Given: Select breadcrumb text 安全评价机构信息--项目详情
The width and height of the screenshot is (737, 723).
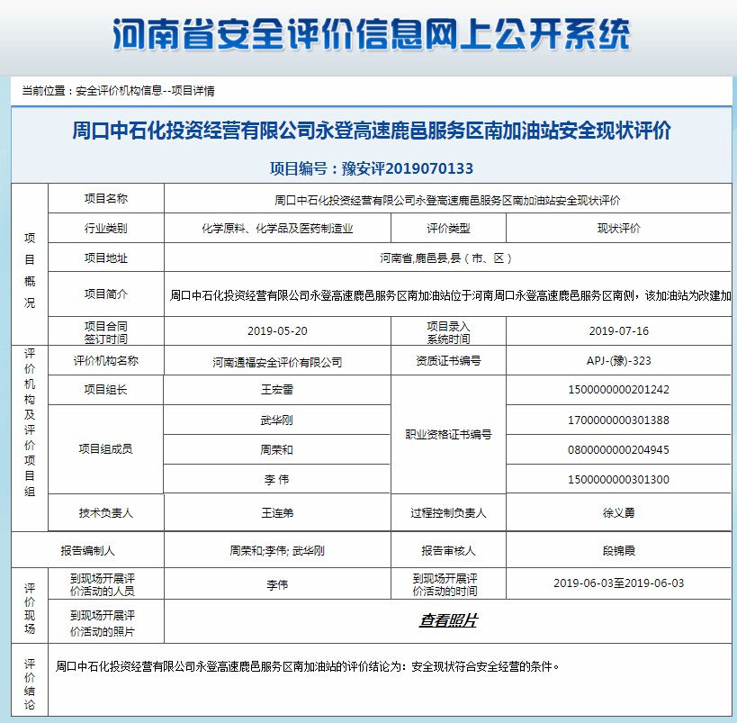Looking at the screenshot, I should (145, 91).
